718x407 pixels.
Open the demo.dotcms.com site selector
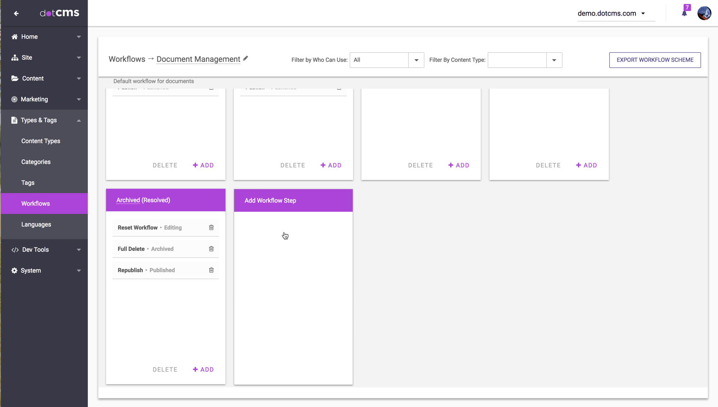[x=611, y=13]
